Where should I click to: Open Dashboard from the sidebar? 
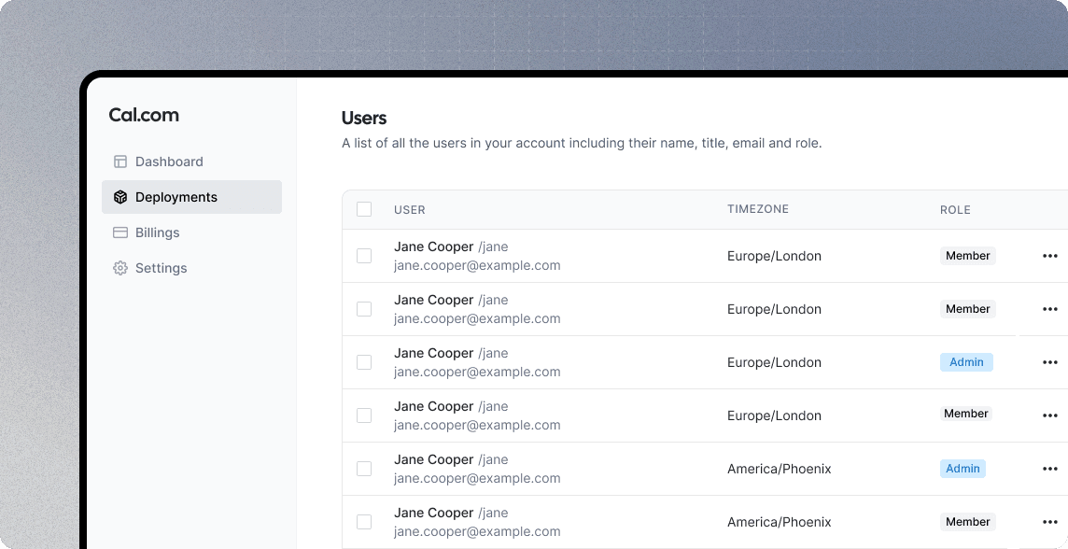coord(191,162)
